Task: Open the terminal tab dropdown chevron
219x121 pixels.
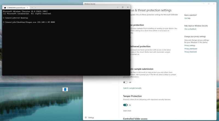Action: pos(36,8)
